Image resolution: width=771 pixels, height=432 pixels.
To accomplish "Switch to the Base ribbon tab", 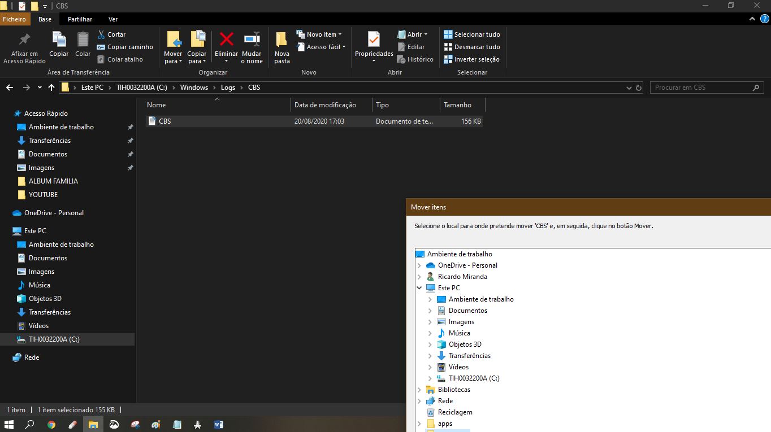I will point(45,19).
